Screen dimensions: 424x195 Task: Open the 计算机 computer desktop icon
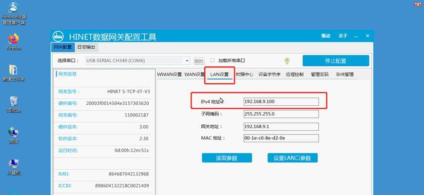14,167
